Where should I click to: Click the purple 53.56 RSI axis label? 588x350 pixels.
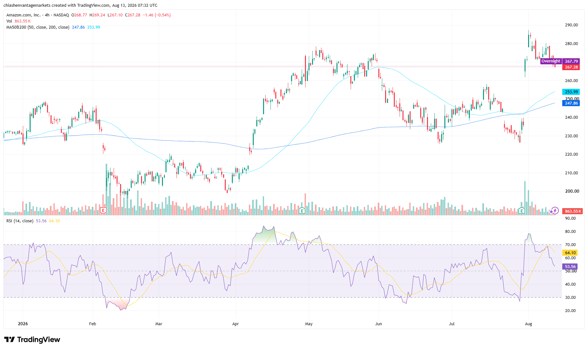pos(570,267)
